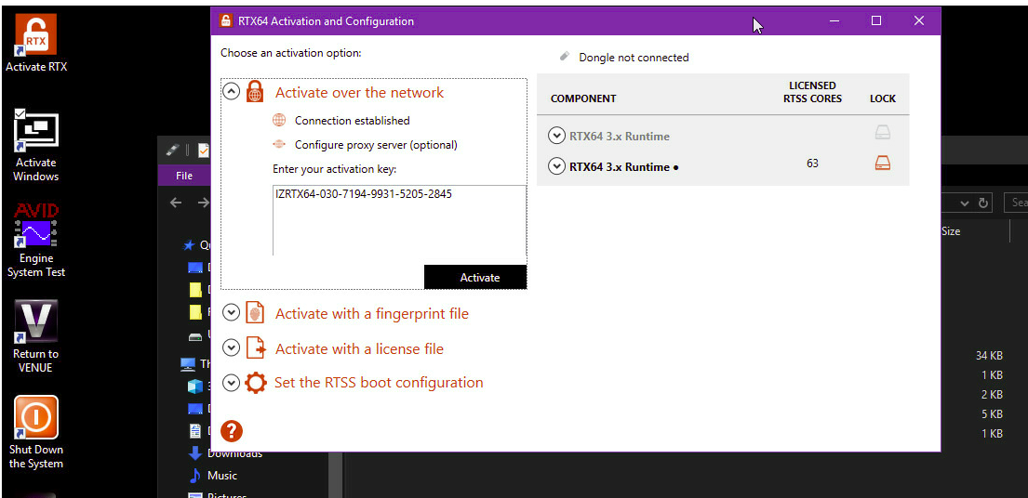
Task: Click the Refresh icon in File Explorer window
Action: coord(982,203)
